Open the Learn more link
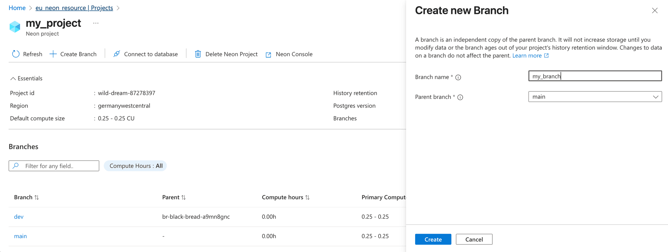The width and height of the screenshot is (668, 252). tap(527, 56)
